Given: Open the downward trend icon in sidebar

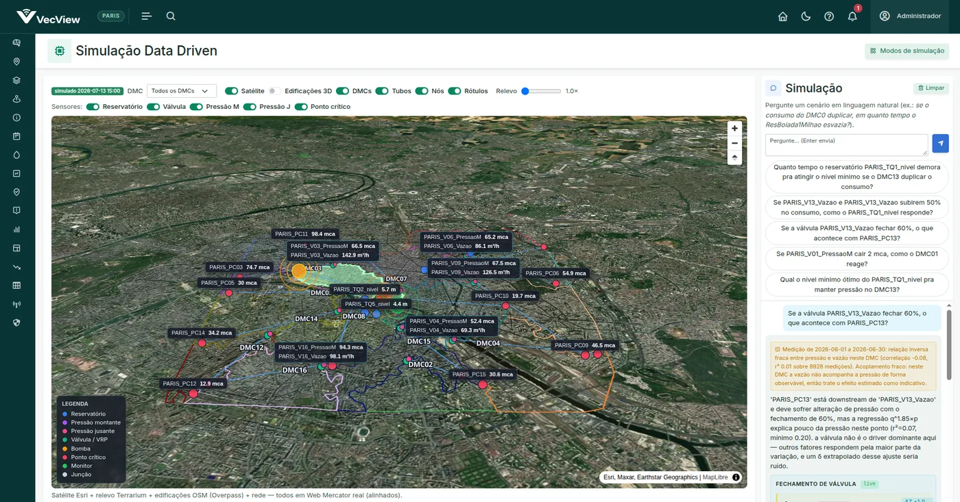Looking at the screenshot, I should [16, 266].
